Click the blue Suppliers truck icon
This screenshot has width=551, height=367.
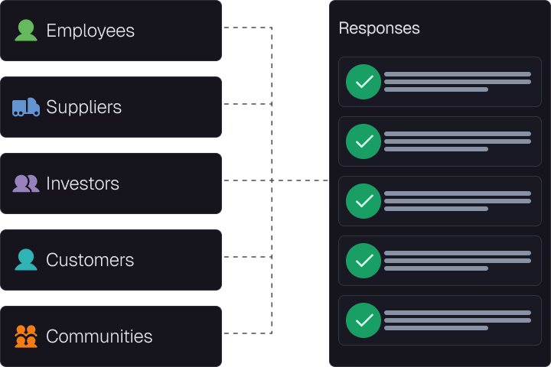(x=26, y=107)
